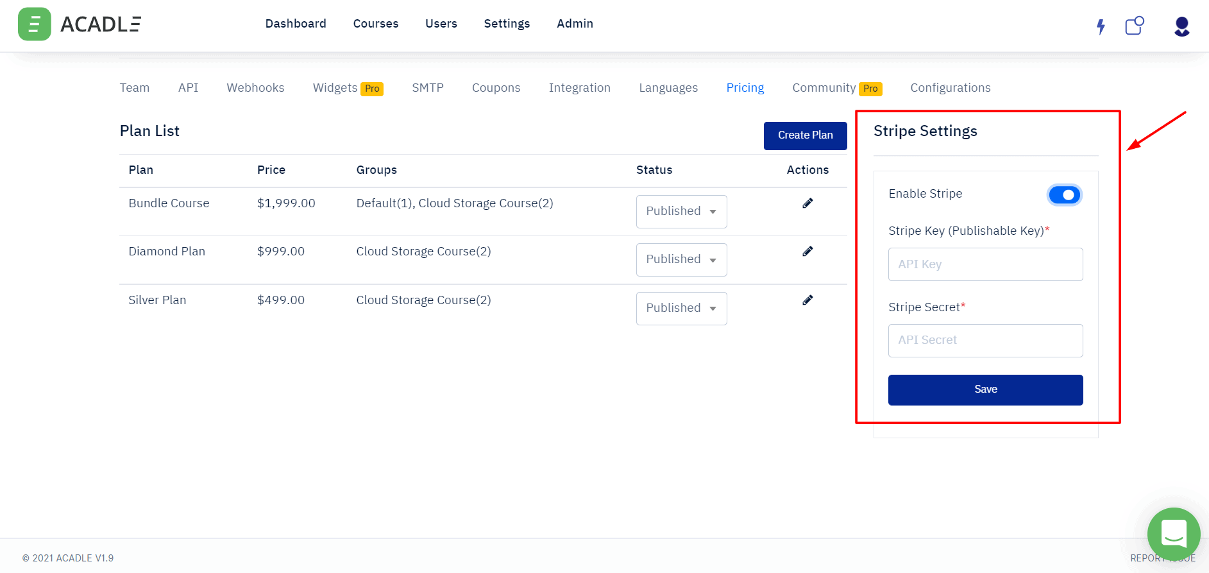Open Diamond Plan Published status dropdown
Viewport: 1209px width, 573px height.
click(681, 260)
